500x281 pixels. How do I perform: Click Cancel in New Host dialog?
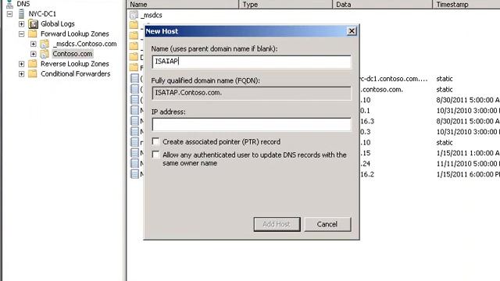(x=327, y=224)
